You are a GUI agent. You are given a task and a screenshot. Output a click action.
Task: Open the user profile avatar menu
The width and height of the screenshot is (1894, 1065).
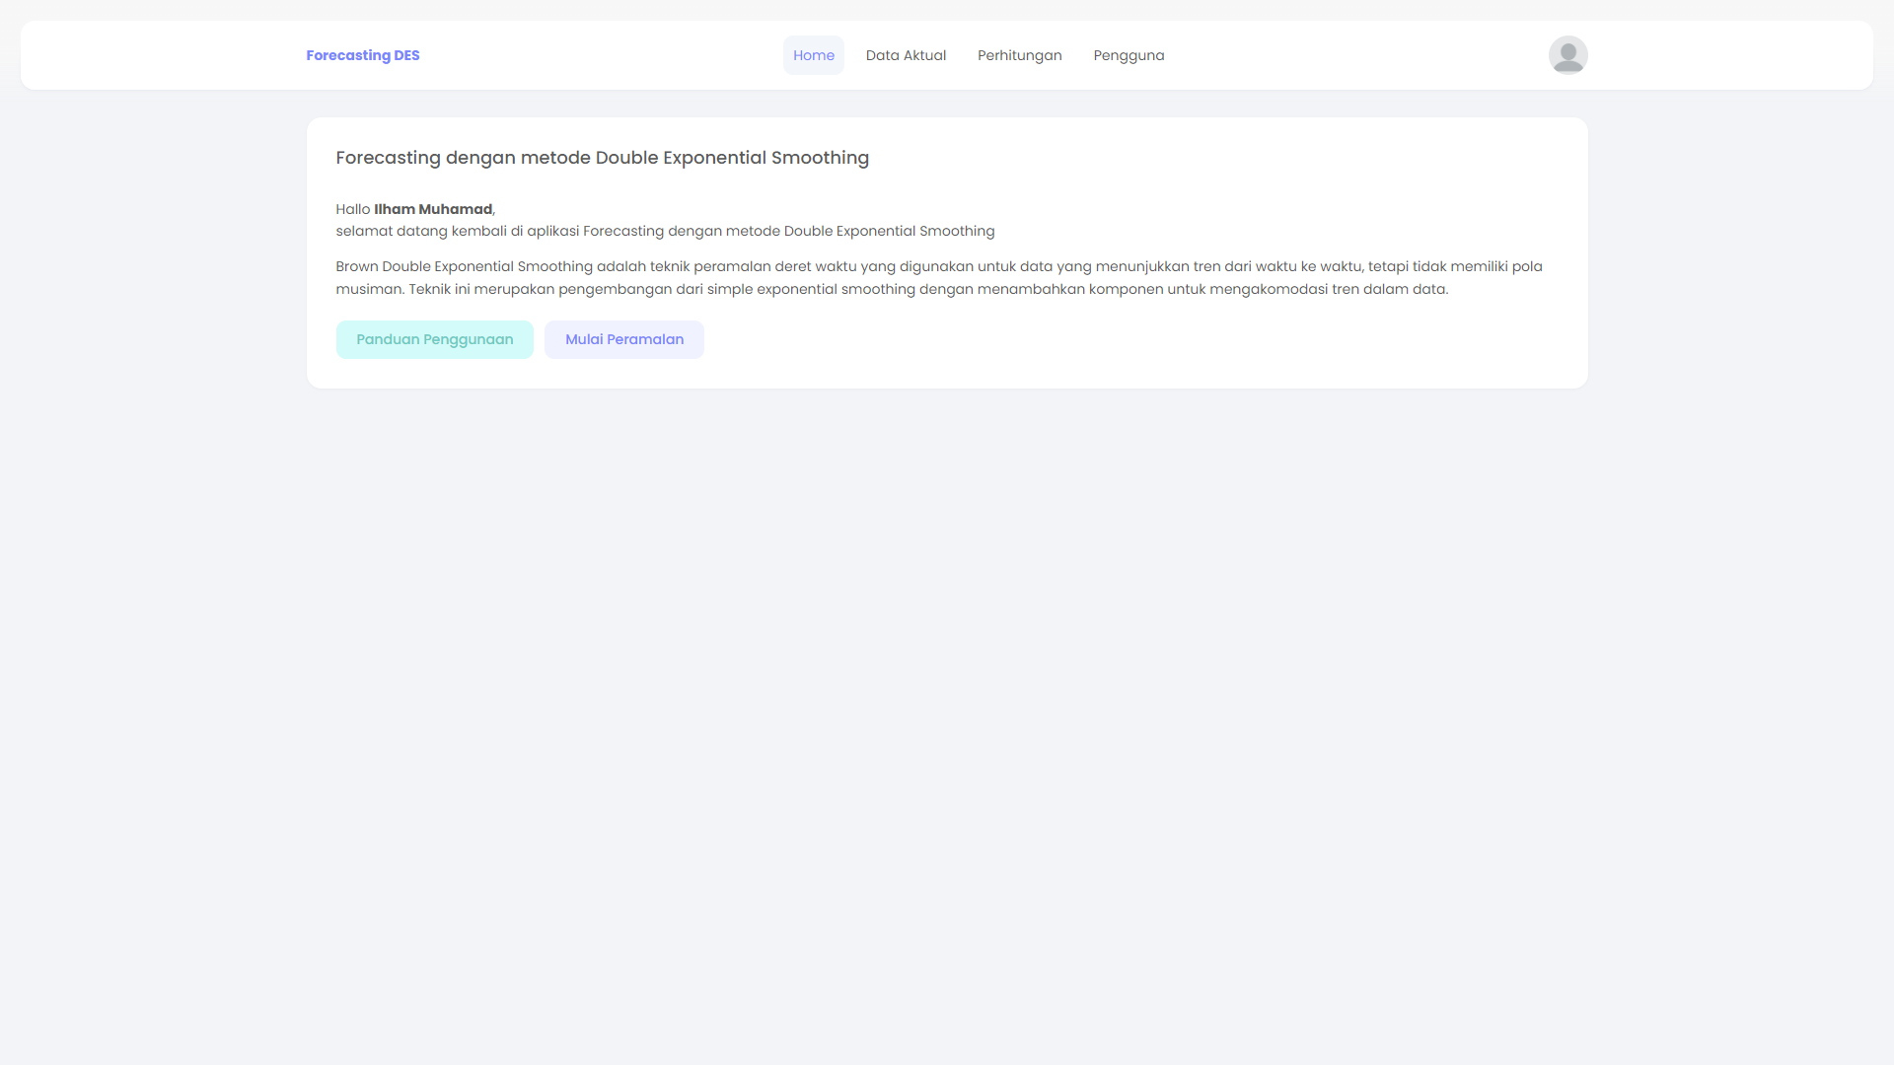coord(1567,55)
